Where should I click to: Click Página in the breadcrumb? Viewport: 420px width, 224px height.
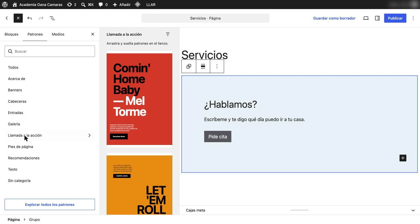14,219
